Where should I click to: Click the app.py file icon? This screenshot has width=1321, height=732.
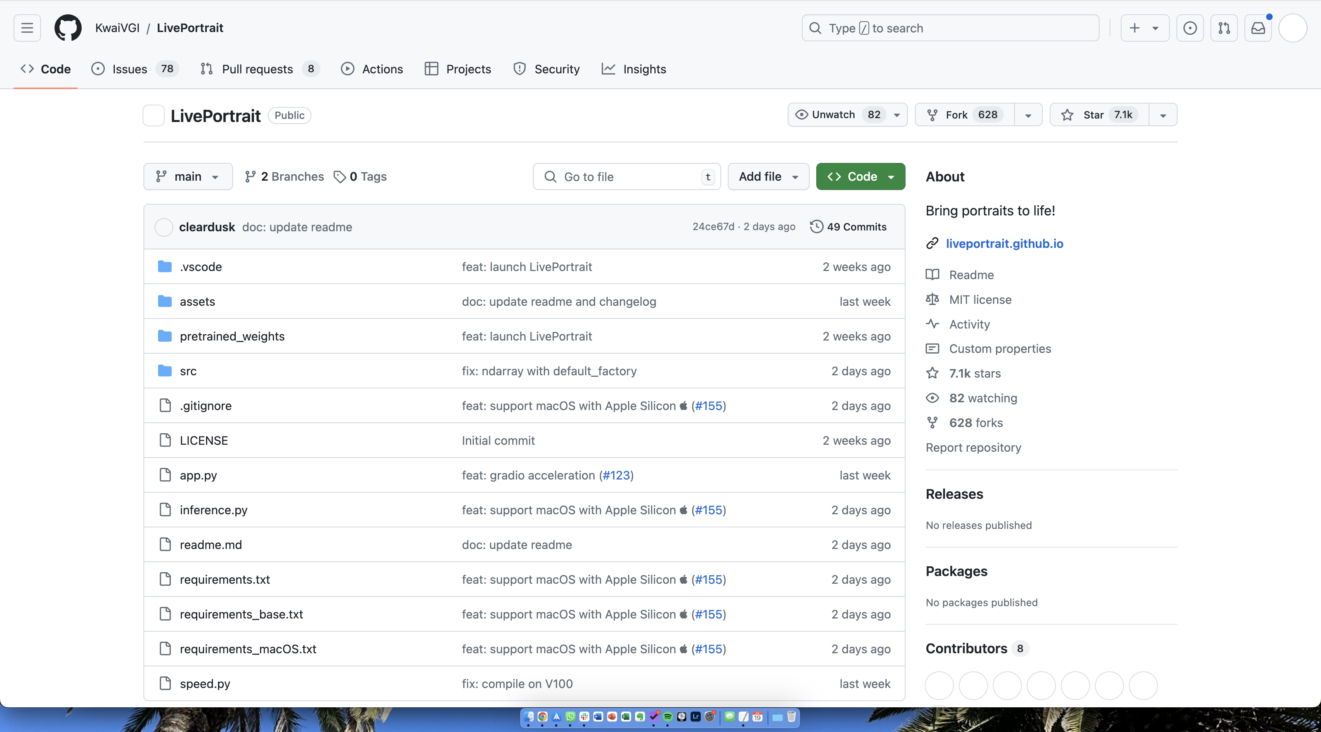[165, 475]
